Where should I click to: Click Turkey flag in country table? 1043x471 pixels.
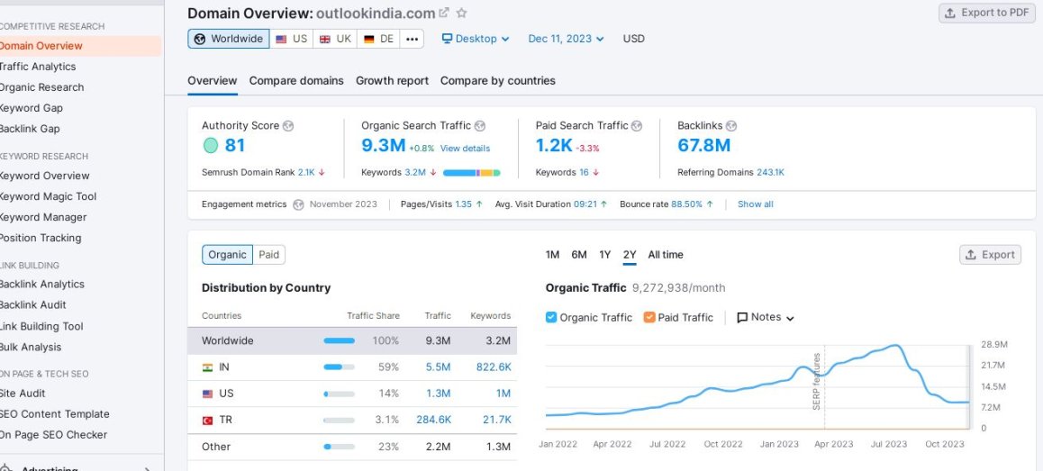point(207,421)
